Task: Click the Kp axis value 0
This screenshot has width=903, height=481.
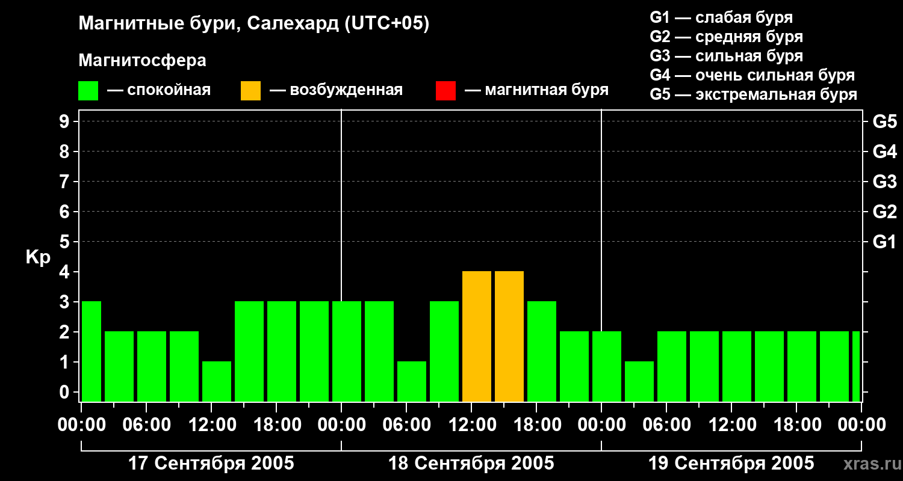Action: (66, 392)
